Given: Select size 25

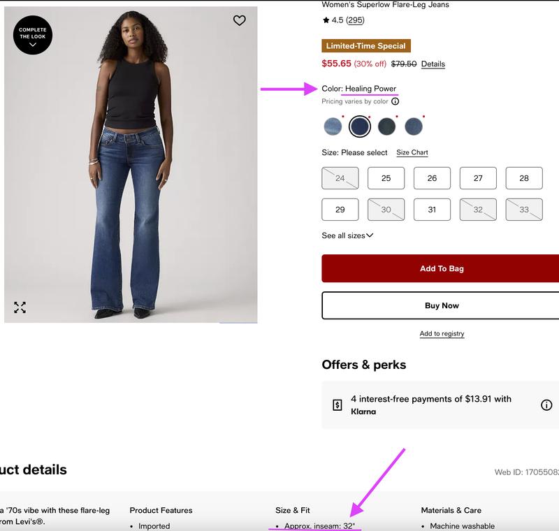Looking at the screenshot, I should (386, 178).
